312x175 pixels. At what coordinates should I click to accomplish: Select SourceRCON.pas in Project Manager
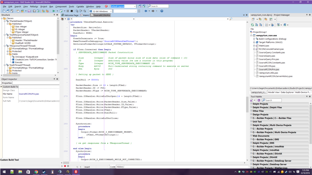pyautogui.click(x=267, y=66)
